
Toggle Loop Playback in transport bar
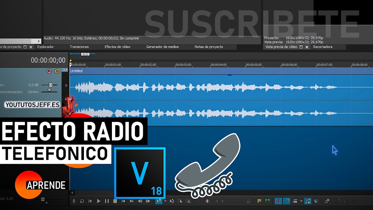click(82, 201)
